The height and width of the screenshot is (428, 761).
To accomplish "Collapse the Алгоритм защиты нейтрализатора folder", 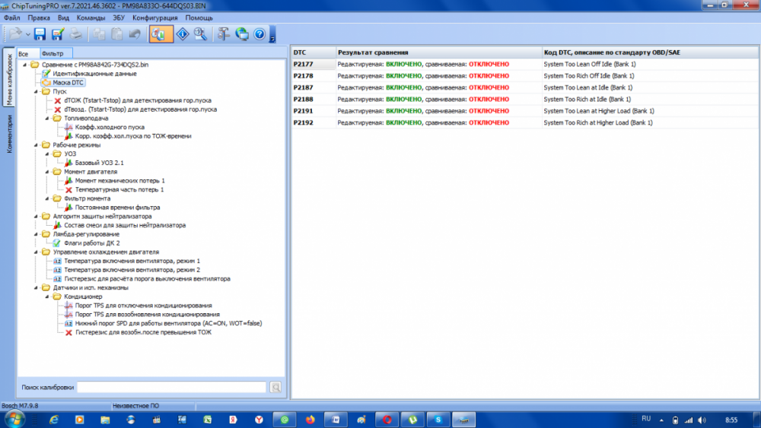I will [x=36, y=217].
